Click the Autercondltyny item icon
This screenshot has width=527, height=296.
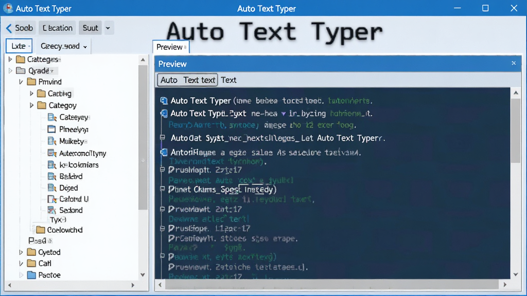click(52, 153)
